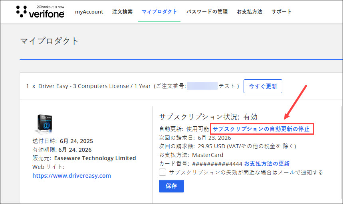Click the MasterCard payment method text
The image size is (343, 204).
point(208,155)
